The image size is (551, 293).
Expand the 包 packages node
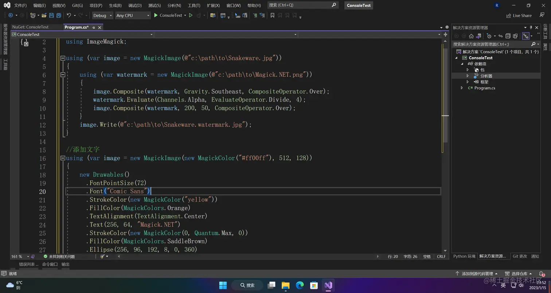click(468, 70)
